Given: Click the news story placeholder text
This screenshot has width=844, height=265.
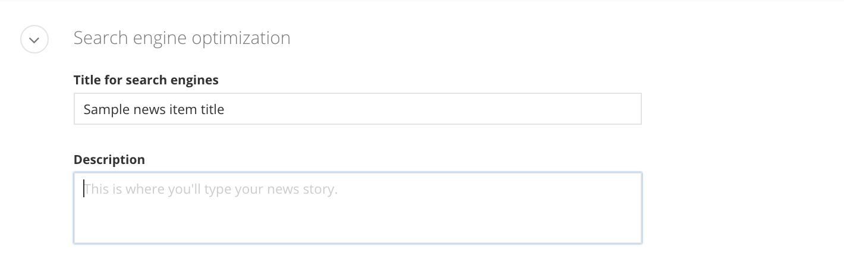Looking at the screenshot, I should (210, 190).
